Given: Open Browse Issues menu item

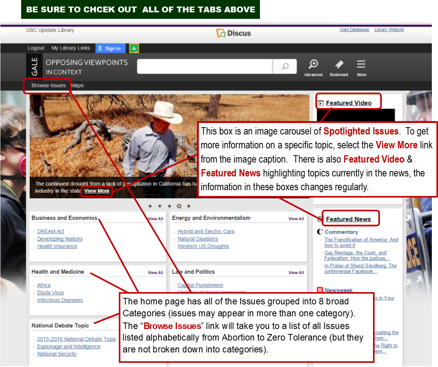Looking at the screenshot, I should tap(48, 85).
